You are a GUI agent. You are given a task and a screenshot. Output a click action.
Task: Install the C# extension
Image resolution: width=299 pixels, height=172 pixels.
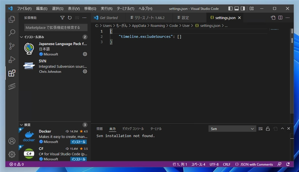(x=79, y=159)
